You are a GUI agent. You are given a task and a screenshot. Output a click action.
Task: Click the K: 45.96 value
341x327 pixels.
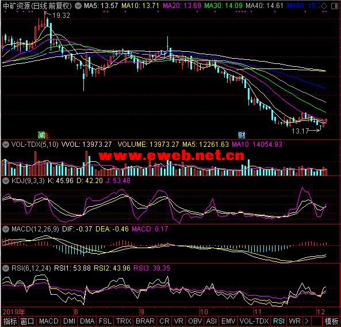click(61, 180)
